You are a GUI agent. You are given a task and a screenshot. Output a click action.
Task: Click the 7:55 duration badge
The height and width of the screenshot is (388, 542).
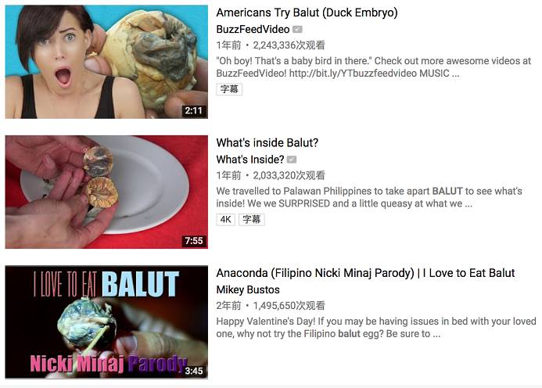click(x=194, y=241)
